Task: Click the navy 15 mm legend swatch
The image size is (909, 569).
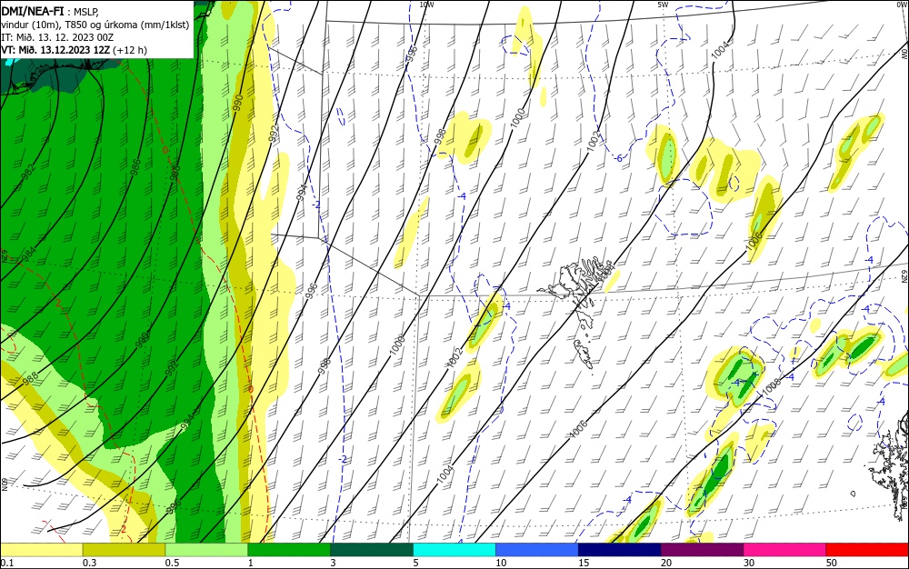Action: [620, 550]
